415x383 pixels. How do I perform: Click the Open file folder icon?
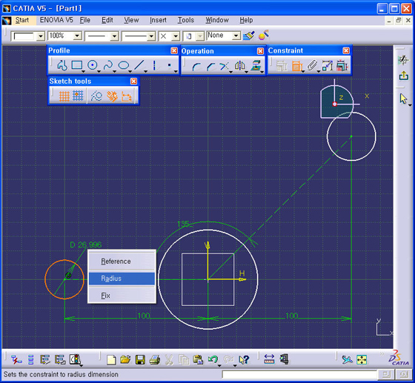pyautogui.click(x=125, y=360)
